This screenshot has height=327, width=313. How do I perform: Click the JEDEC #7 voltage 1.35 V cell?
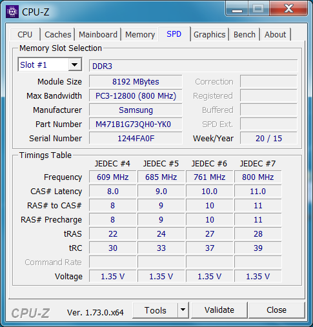[258, 277]
